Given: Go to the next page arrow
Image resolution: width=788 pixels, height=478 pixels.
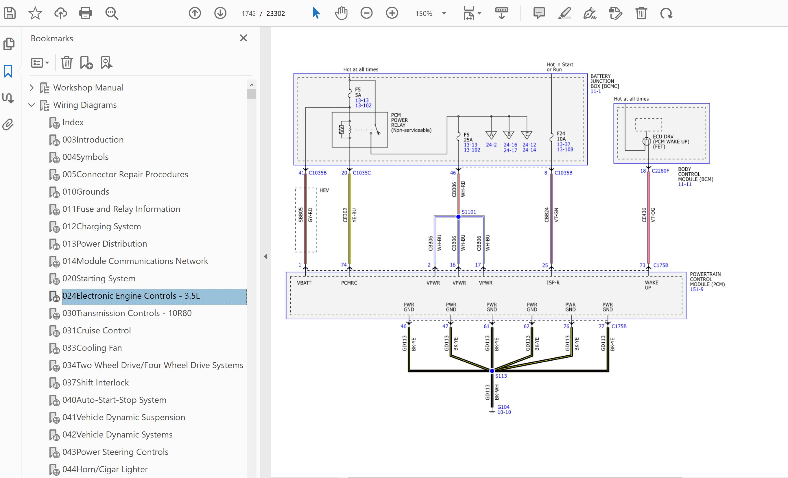Looking at the screenshot, I should pyautogui.click(x=220, y=13).
